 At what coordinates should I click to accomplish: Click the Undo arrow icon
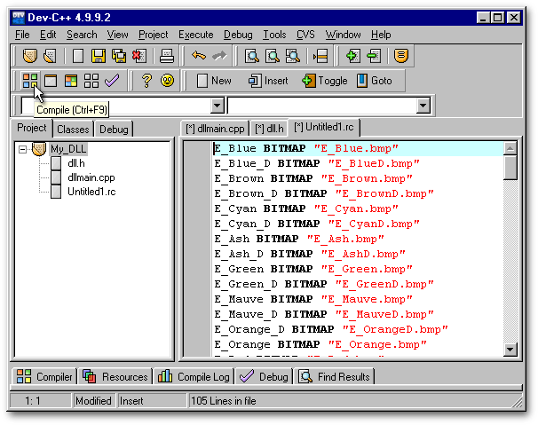click(198, 56)
